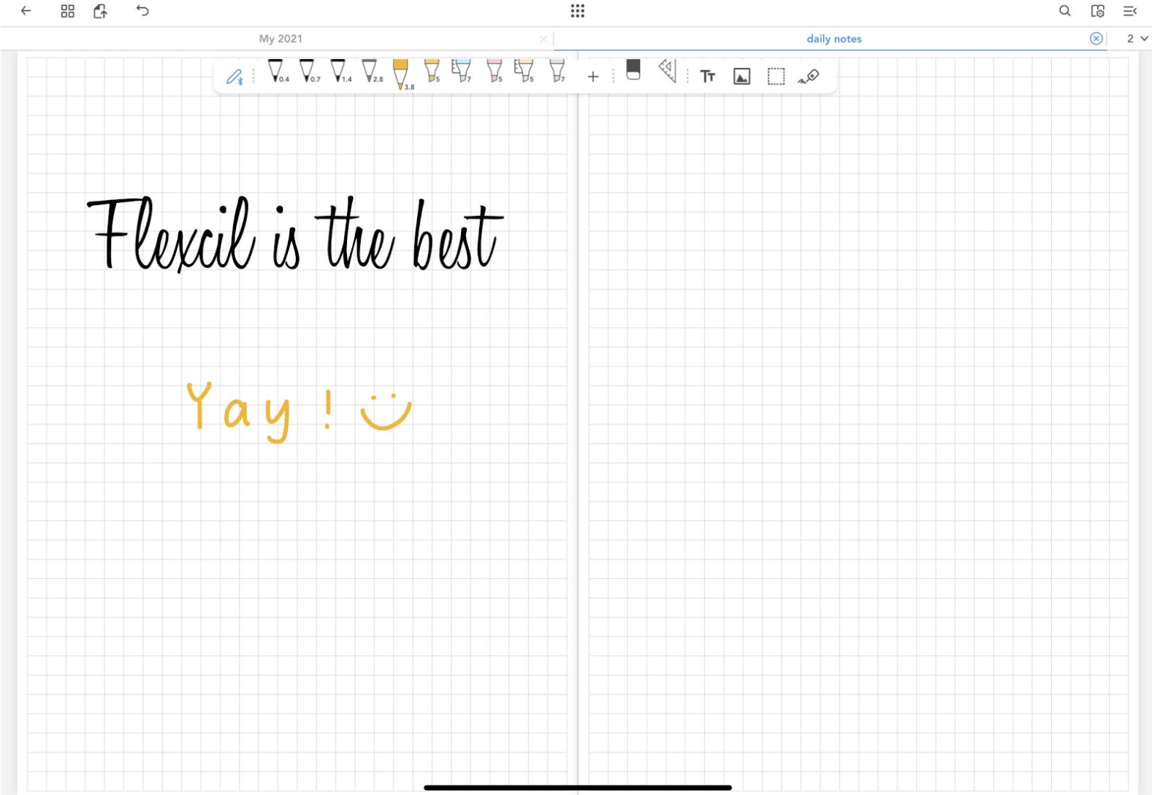The height and width of the screenshot is (795, 1152).
Task: Select the text tool
Action: pyautogui.click(x=707, y=77)
